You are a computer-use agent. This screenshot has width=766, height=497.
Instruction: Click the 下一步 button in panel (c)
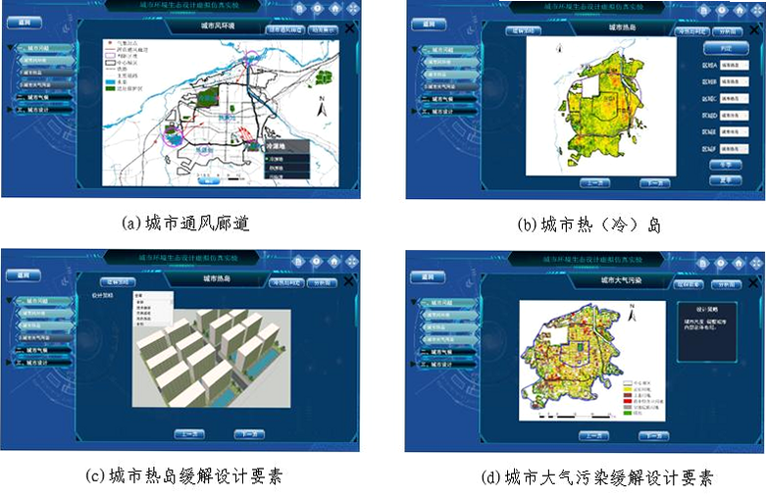coord(249,434)
